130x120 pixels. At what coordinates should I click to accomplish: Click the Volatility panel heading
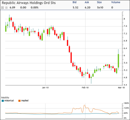click(x=5, y=98)
